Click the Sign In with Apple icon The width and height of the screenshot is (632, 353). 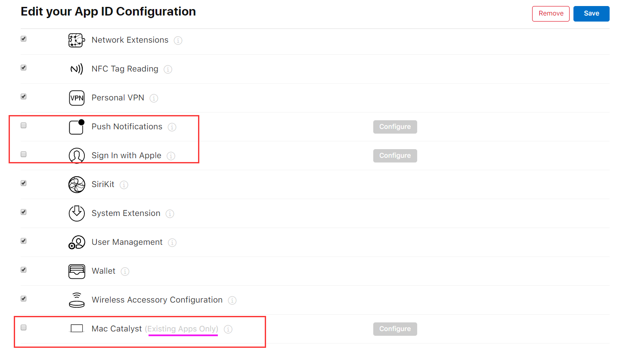click(x=77, y=156)
